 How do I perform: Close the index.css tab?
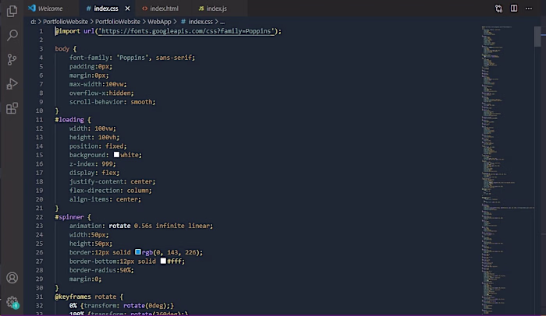pyautogui.click(x=127, y=9)
